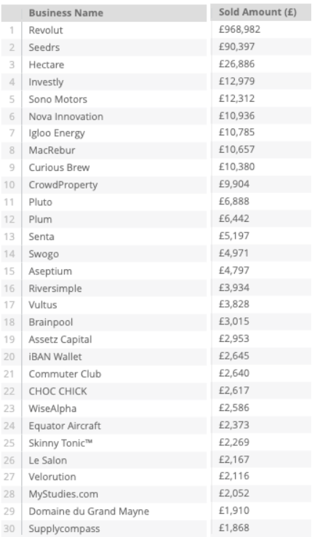Select Skinny Tonic™ in the table
This screenshot has width=312, height=537.
tap(60, 443)
